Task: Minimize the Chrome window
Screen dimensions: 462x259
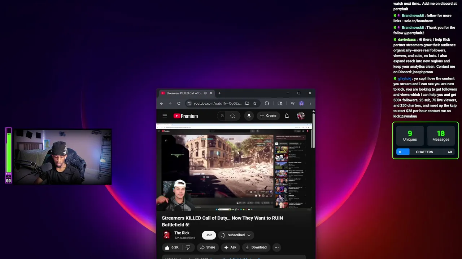Action: coord(288,93)
